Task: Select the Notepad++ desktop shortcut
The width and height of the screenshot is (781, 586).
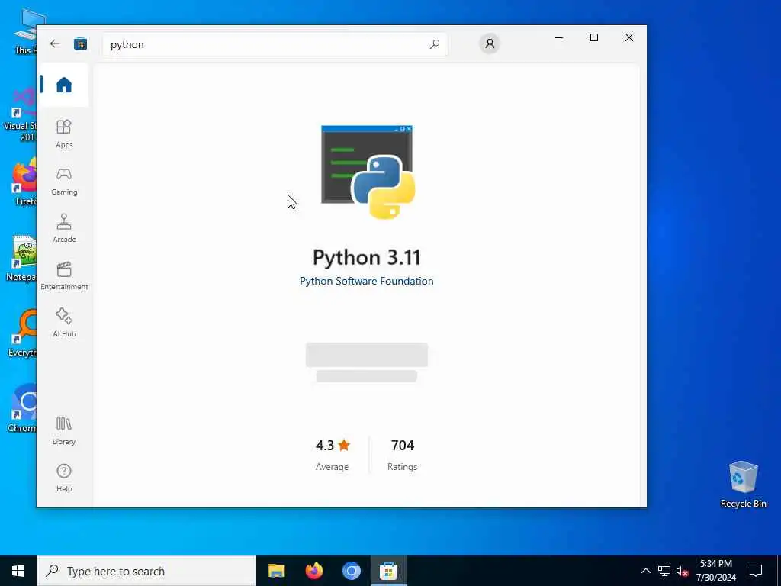Action: pos(21,258)
